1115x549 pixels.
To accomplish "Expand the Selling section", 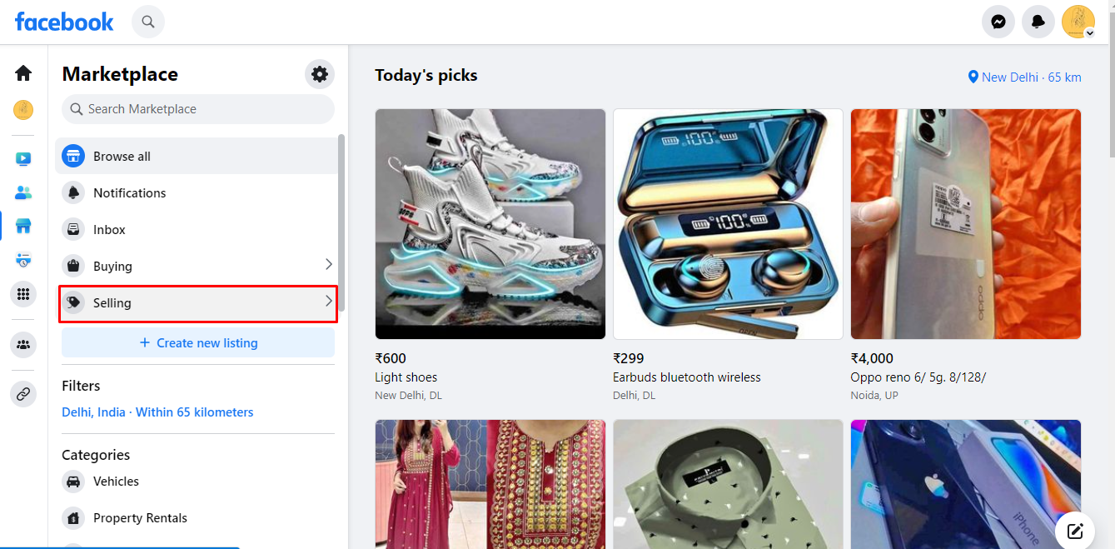I will 197,302.
